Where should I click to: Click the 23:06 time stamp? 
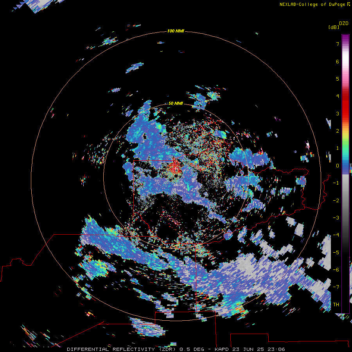tap(277, 349)
